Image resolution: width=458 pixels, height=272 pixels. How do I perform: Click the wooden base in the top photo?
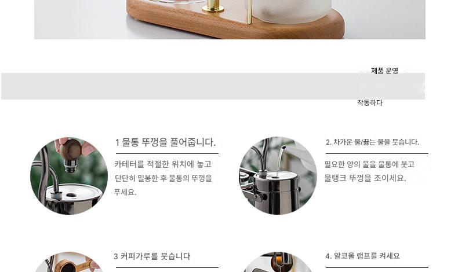(235, 23)
